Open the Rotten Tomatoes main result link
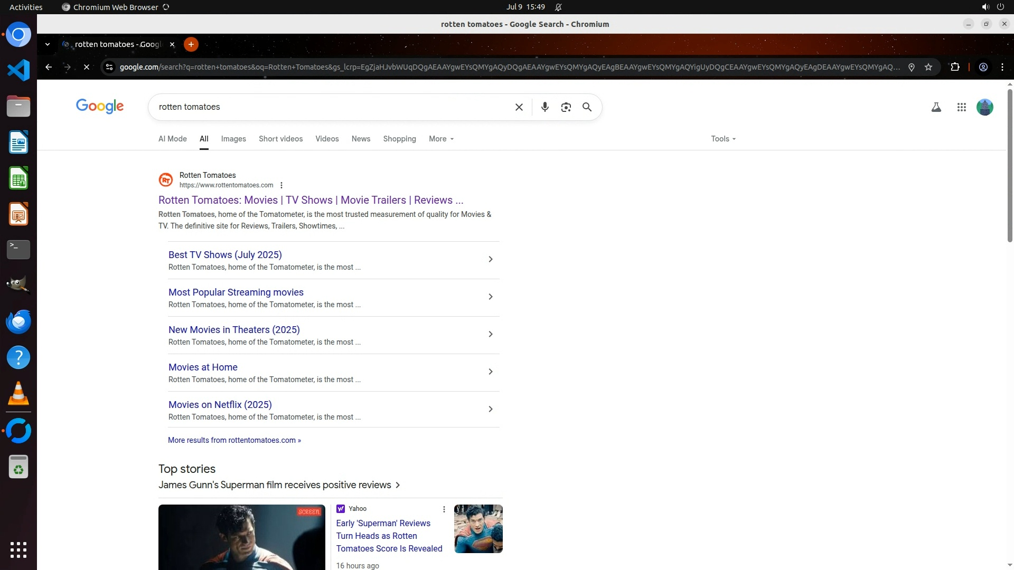1014x570 pixels. tap(311, 200)
